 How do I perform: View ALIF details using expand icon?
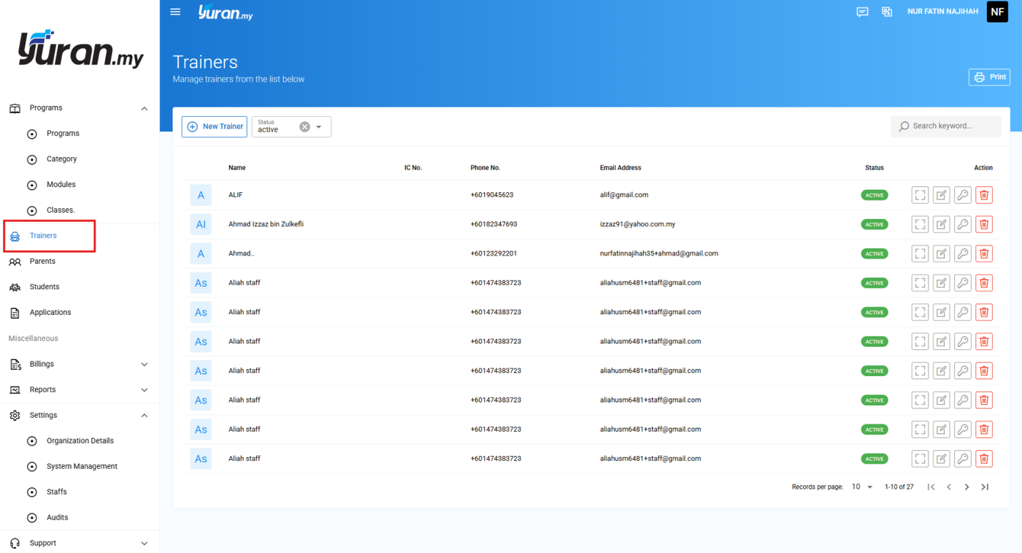tap(920, 195)
